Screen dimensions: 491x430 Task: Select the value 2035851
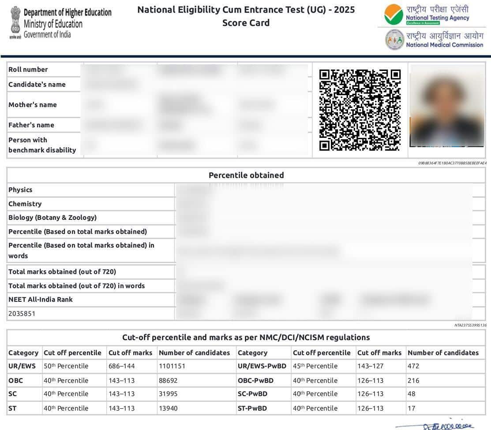pos(22,314)
